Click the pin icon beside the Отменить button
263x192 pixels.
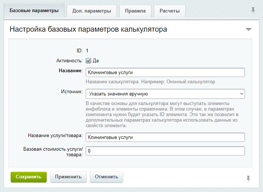pos(248,178)
